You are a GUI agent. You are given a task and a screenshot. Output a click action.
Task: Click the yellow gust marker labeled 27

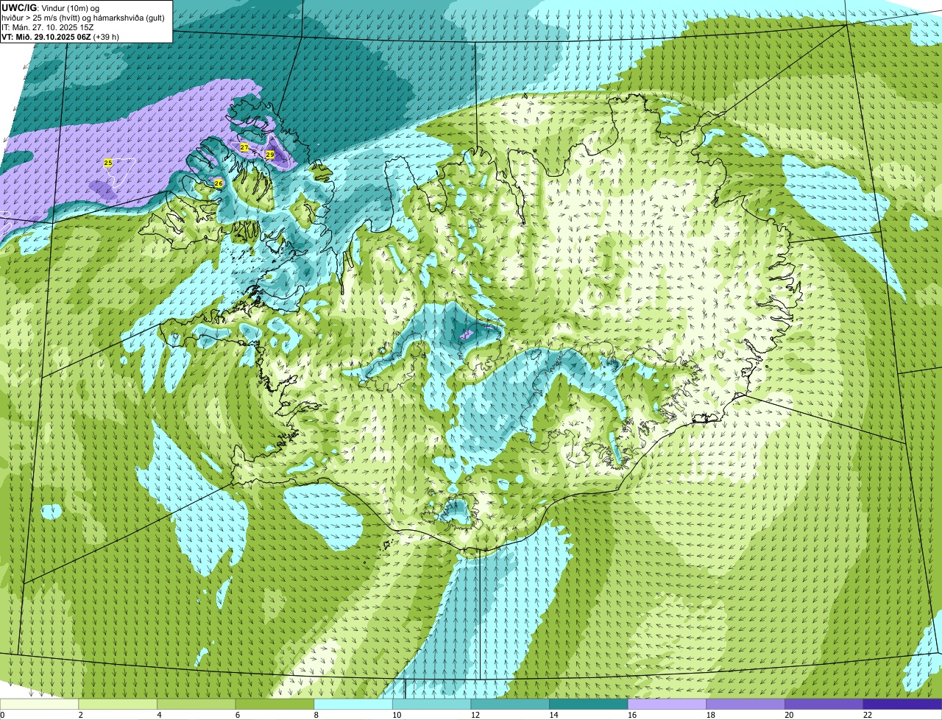click(x=244, y=147)
